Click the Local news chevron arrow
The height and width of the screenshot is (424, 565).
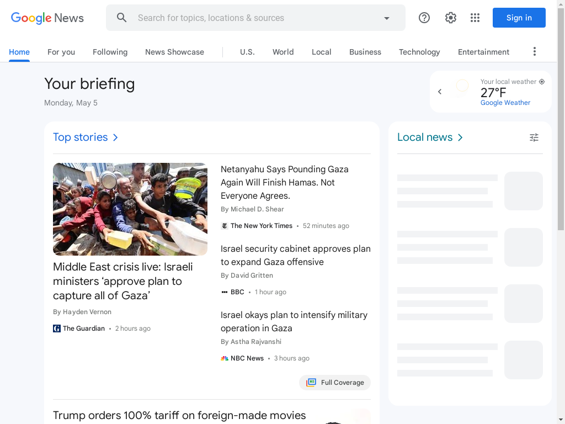pos(460,137)
